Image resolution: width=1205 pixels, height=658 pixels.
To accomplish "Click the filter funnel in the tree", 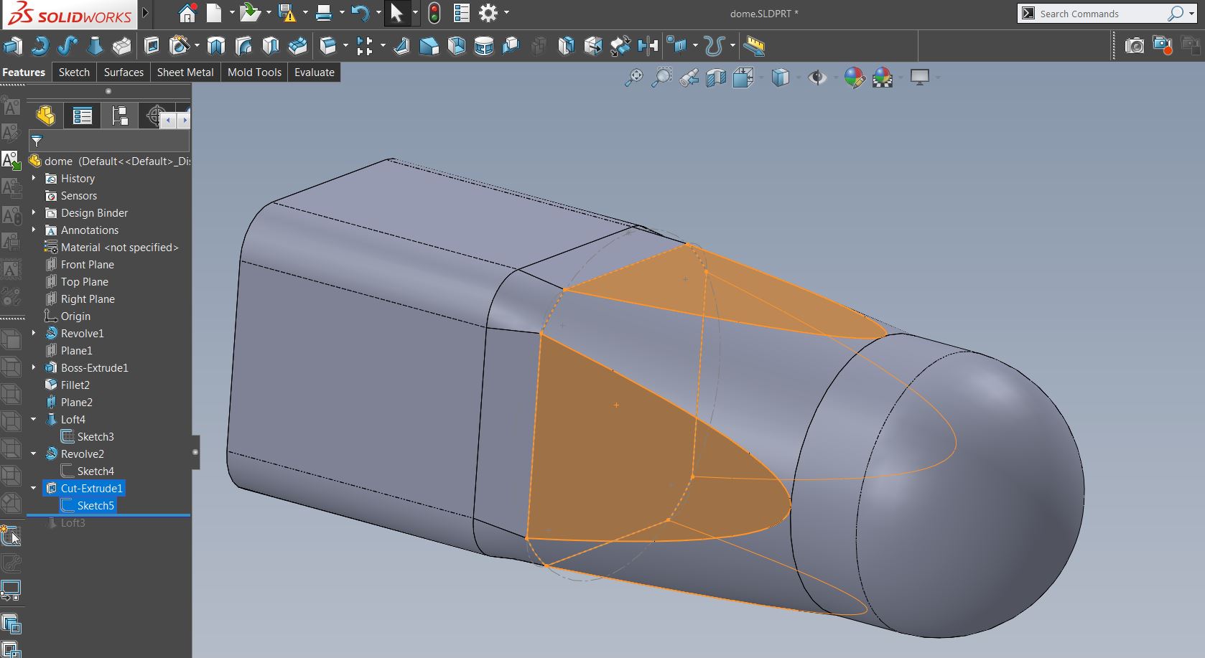I will point(37,141).
